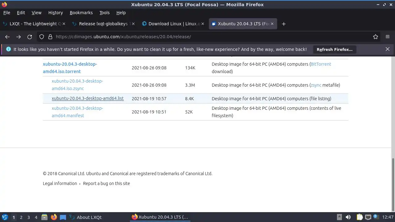
Task: Open the tracking protection shield icon
Action: pos(42,37)
